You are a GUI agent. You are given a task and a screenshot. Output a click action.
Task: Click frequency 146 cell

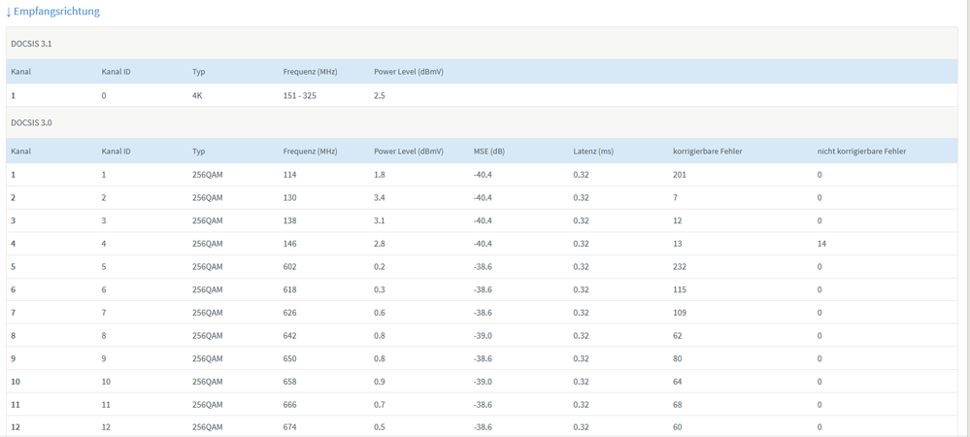pos(290,244)
